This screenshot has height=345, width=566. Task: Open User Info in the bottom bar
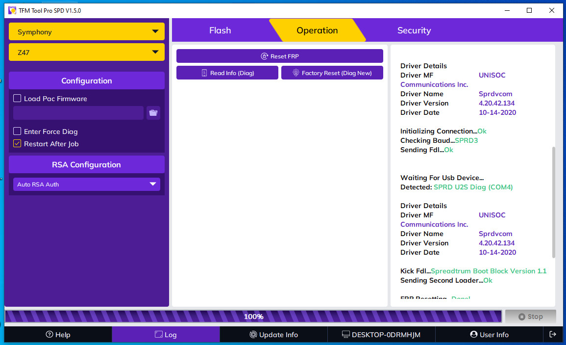[489, 335]
